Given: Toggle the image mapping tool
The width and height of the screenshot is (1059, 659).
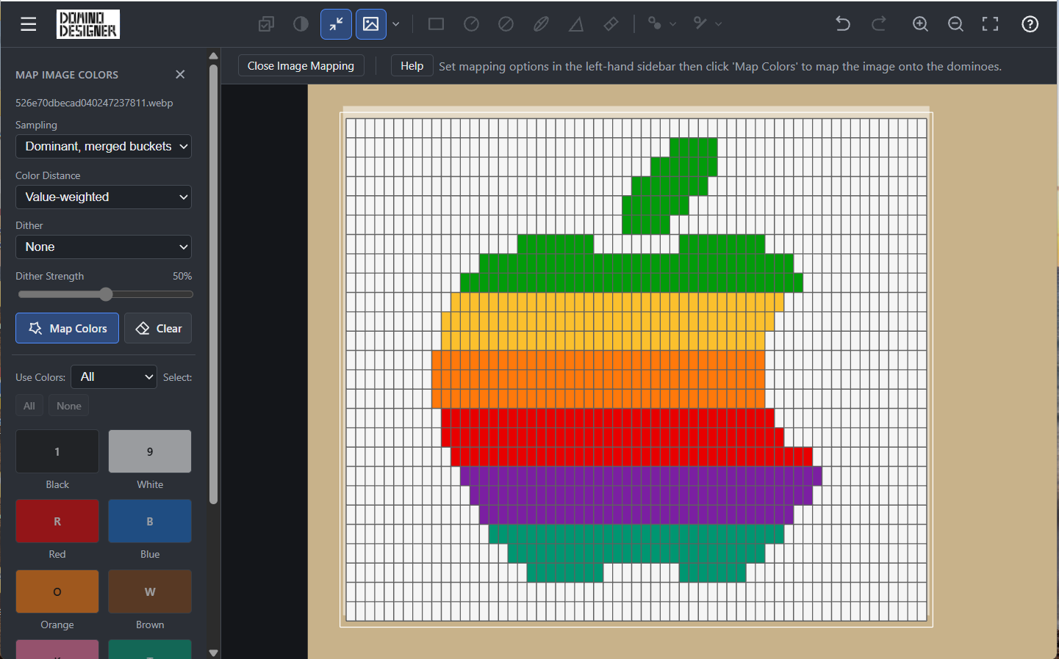Looking at the screenshot, I should click(371, 24).
